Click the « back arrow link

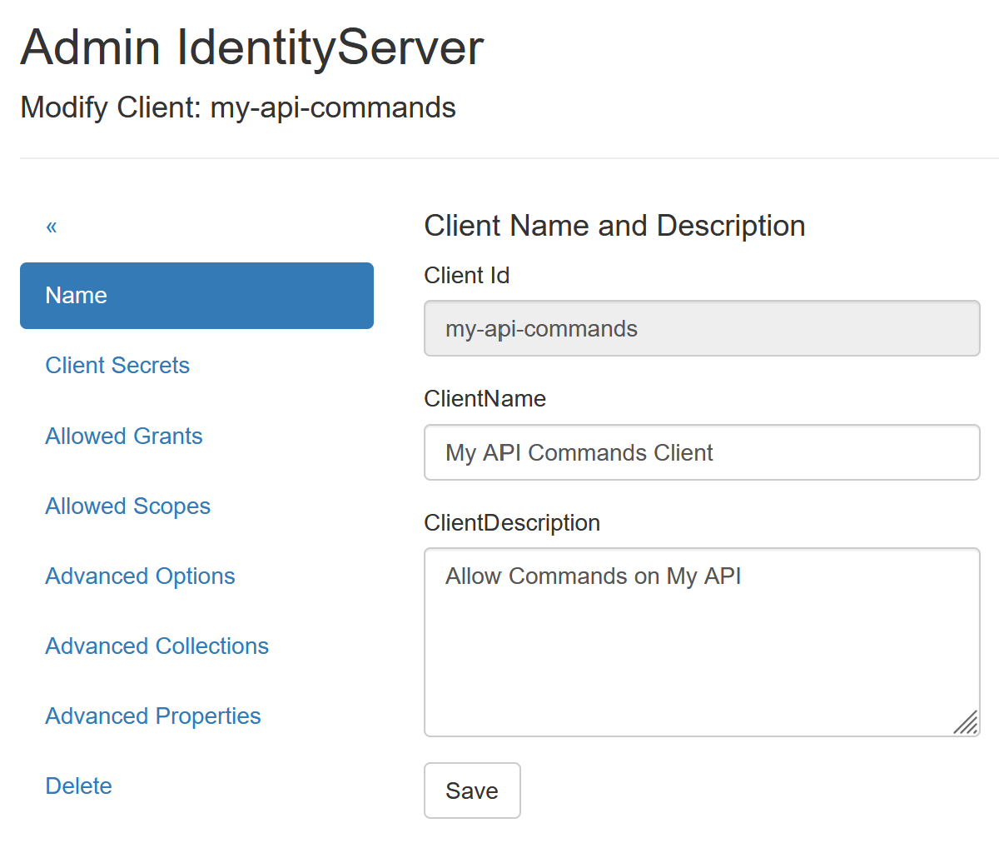tap(52, 227)
